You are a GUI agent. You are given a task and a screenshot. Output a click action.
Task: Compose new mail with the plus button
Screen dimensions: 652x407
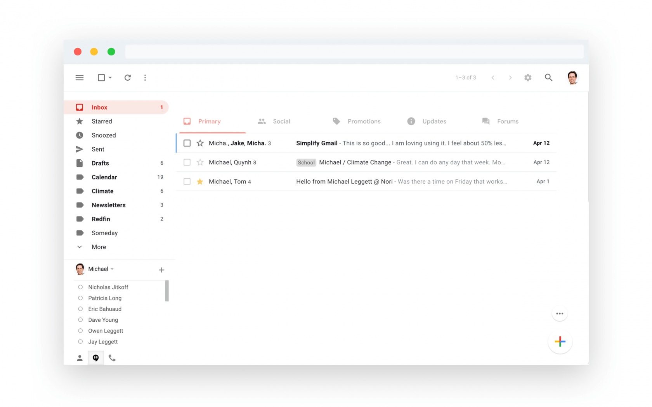(560, 341)
